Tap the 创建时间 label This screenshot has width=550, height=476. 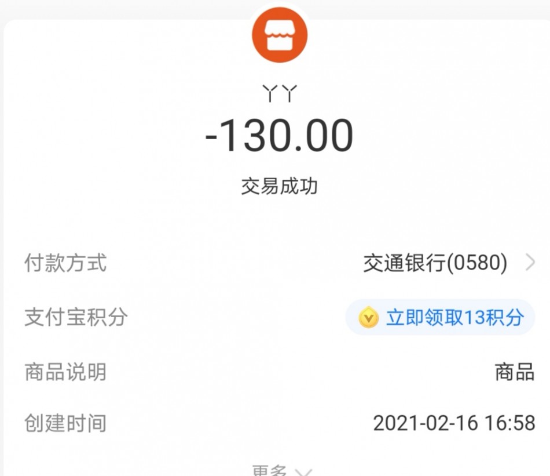[x=65, y=423]
